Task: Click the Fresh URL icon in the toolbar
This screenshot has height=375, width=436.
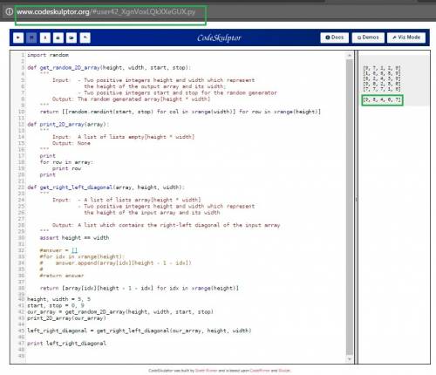Action: point(58,37)
